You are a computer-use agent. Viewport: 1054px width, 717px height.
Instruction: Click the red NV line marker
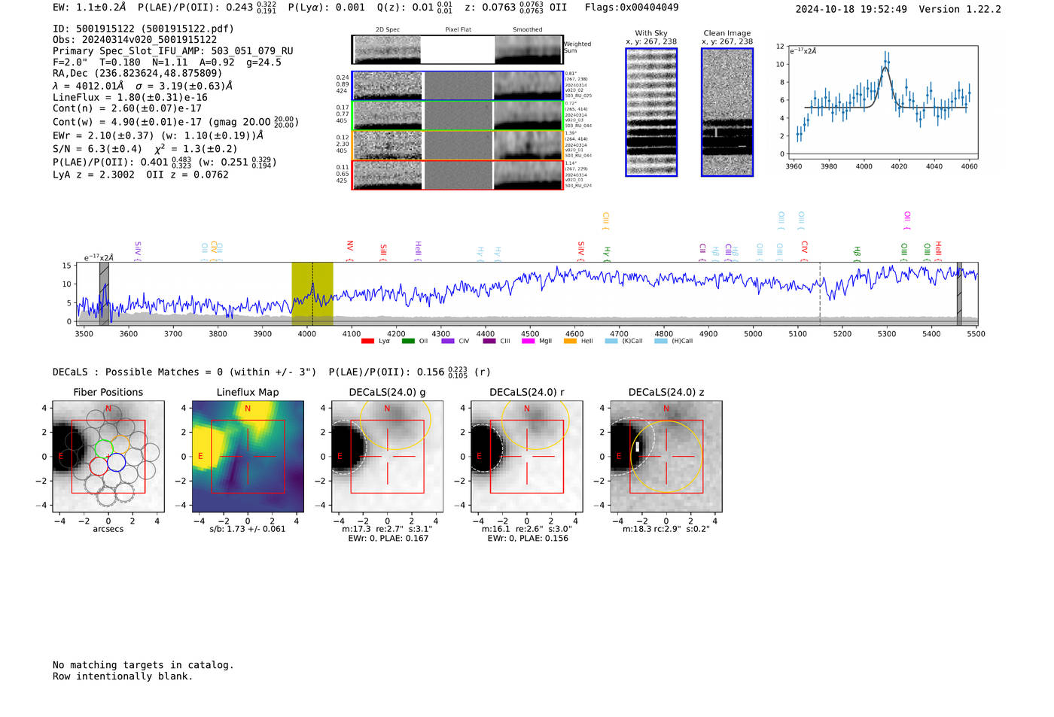click(x=350, y=251)
